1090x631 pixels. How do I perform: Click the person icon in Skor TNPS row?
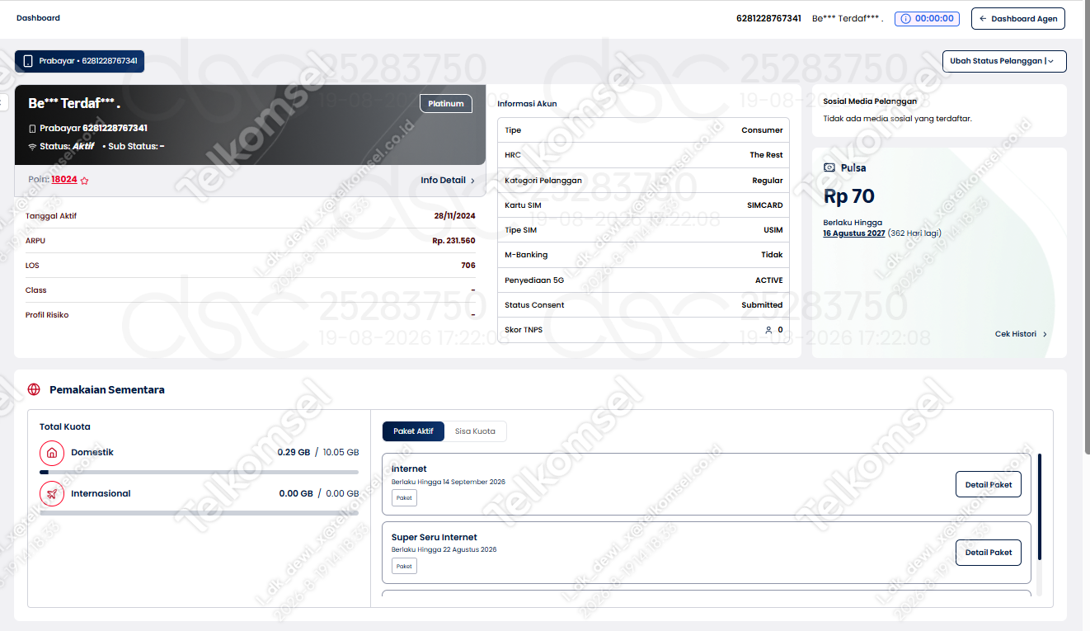768,330
